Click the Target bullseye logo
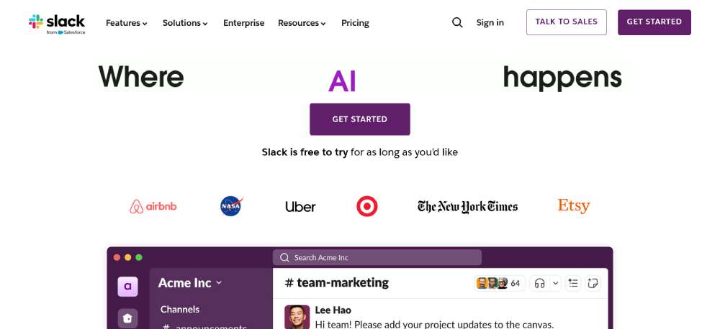 coord(367,207)
